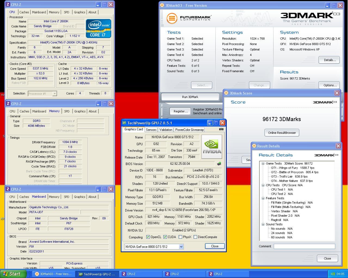Click the GPU Clock 821 MHz value
348x278 pixels.
point(153,217)
